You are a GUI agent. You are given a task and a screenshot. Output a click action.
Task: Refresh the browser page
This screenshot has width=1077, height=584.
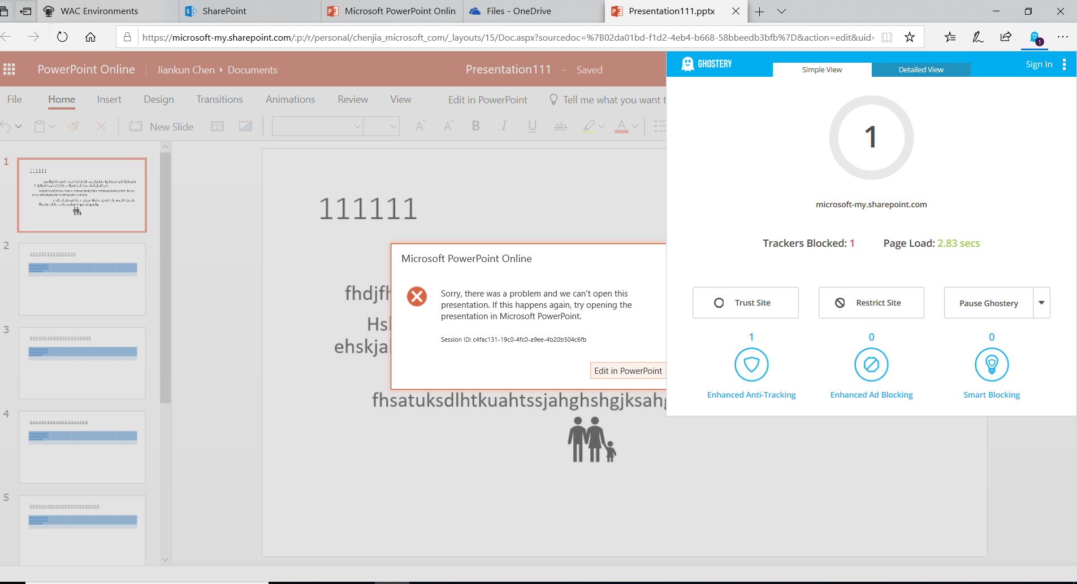(x=62, y=37)
